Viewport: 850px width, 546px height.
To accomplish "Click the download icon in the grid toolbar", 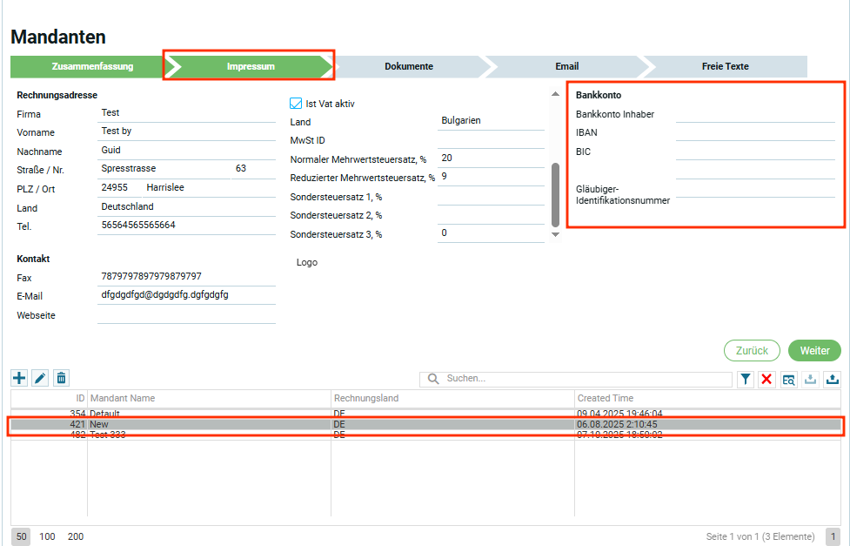I will (x=811, y=379).
